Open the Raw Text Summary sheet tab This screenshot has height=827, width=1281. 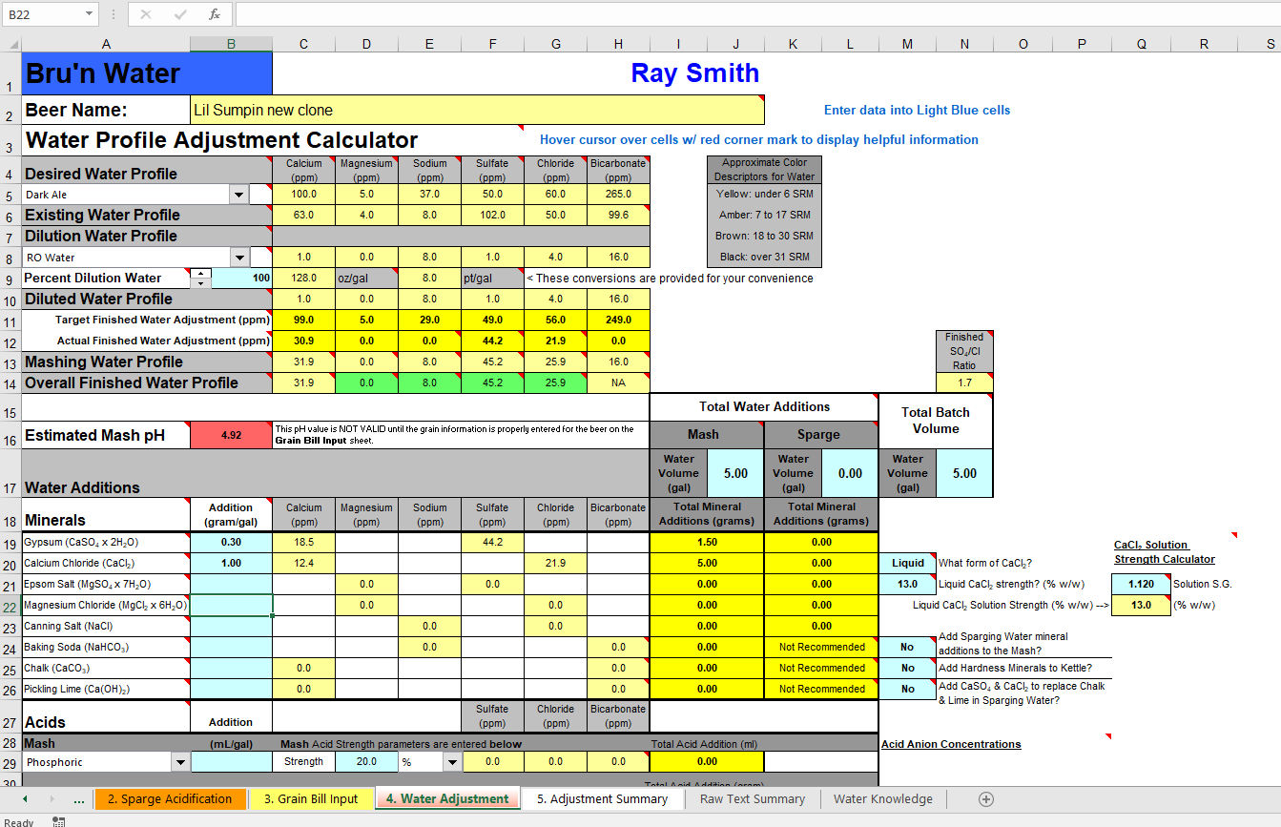tap(753, 799)
